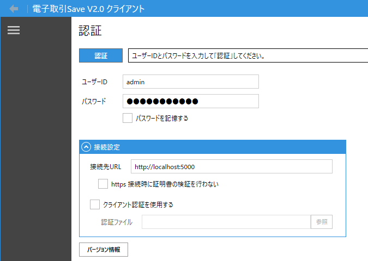The height and width of the screenshot is (261, 368).
Task: Click the パスワードを記憶する label text
Action: [162, 118]
